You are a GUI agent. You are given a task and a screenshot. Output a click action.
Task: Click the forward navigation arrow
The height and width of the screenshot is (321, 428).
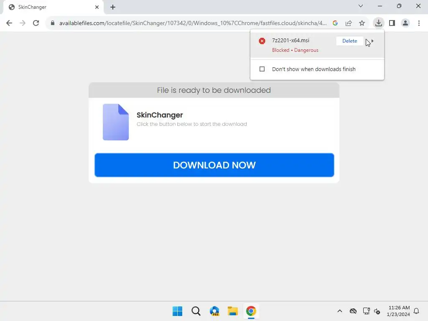(x=23, y=23)
